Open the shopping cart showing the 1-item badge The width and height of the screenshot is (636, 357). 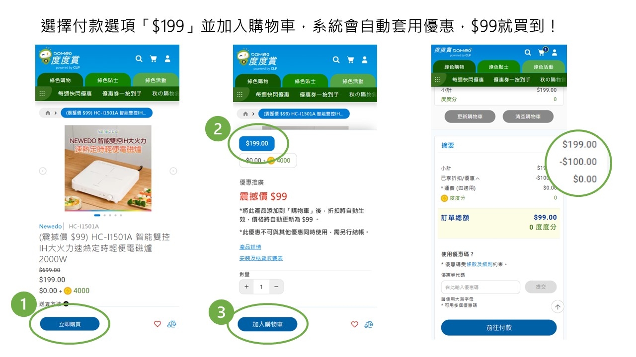coord(542,52)
